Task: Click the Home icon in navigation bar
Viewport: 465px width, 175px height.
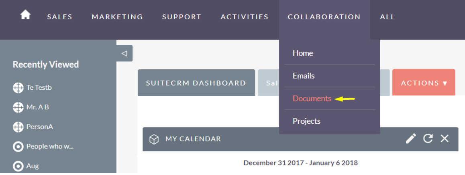Action: (25, 15)
